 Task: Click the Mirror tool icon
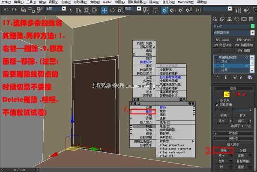pyautogui.click(x=238, y=10)
